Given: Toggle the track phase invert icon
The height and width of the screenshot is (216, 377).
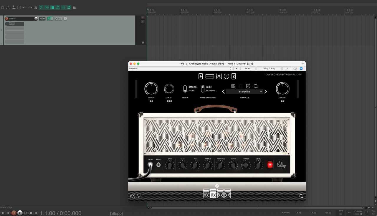Looking at the screenshot, I should 143,42.
